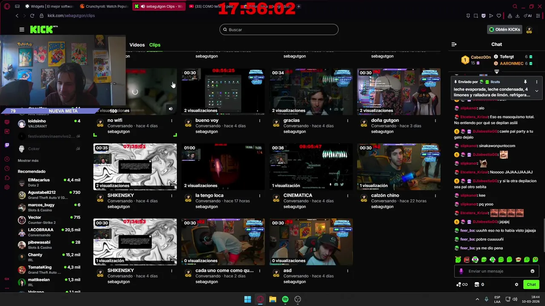Screen dimensions: 545x306
Task: Unpin the pinned chat message
Action: 525,82
